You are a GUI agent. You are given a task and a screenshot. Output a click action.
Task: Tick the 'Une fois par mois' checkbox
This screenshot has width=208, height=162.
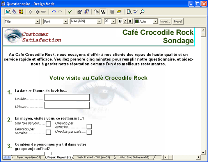[x=89, y=132]
